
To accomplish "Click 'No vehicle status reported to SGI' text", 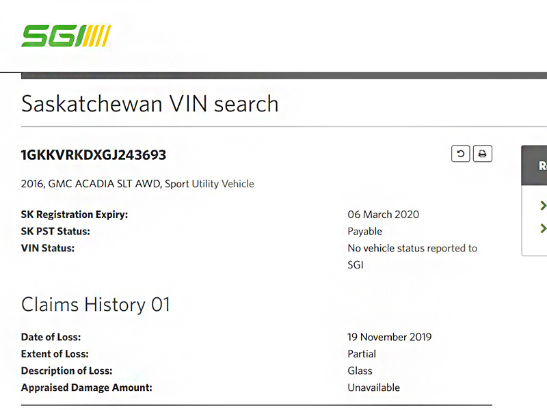I will [x=412, y=256].
